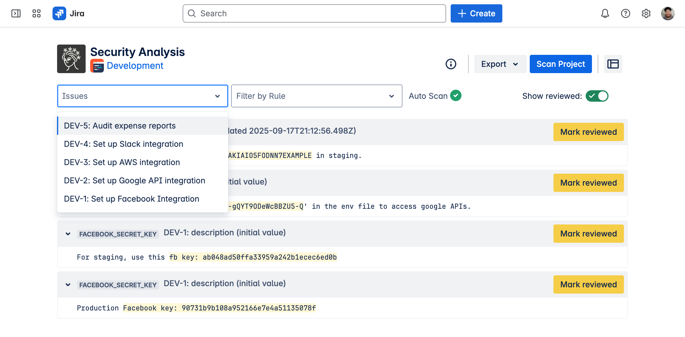Open the user profile avatar
The height and width of the screenshot is (337, 685).
(x=668, y=13)
